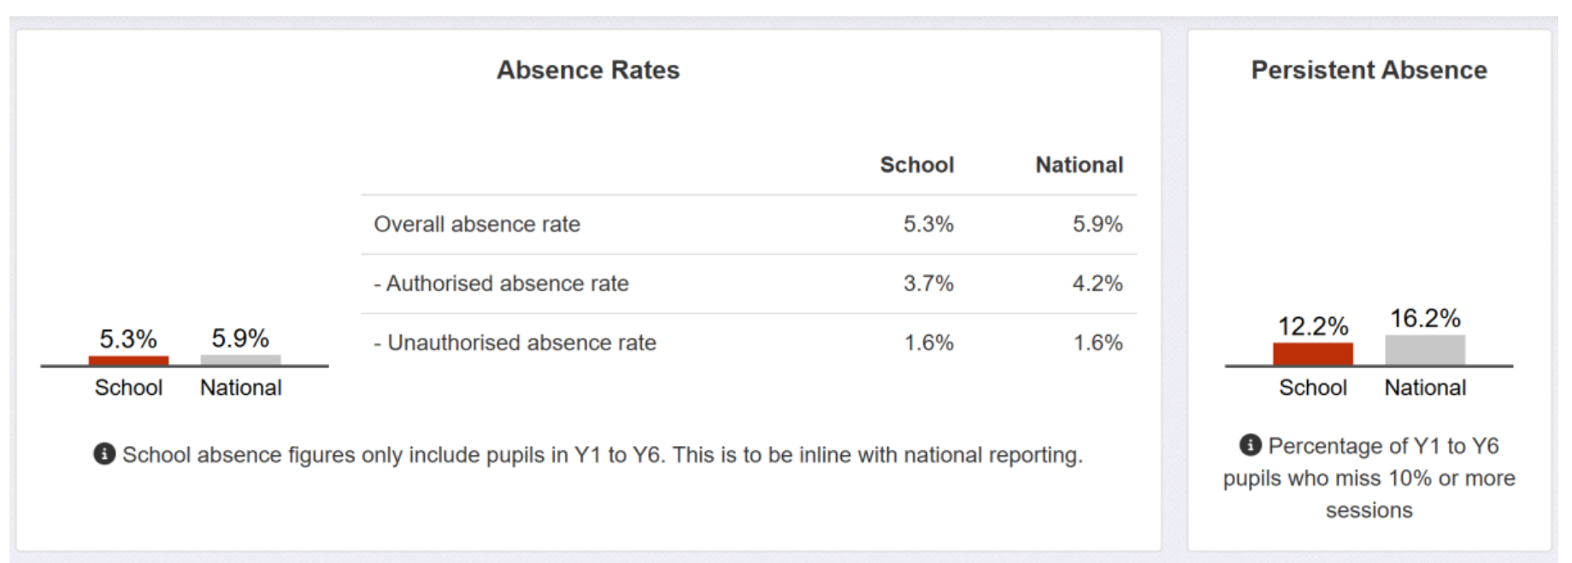The image size is (1572, 563).
Task: Click the 5.9% label above National bar
Action: (240, 338)
